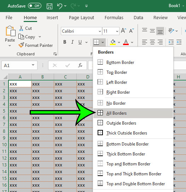Choose Right Border option
Screen dimensions: 186x192
133,92
